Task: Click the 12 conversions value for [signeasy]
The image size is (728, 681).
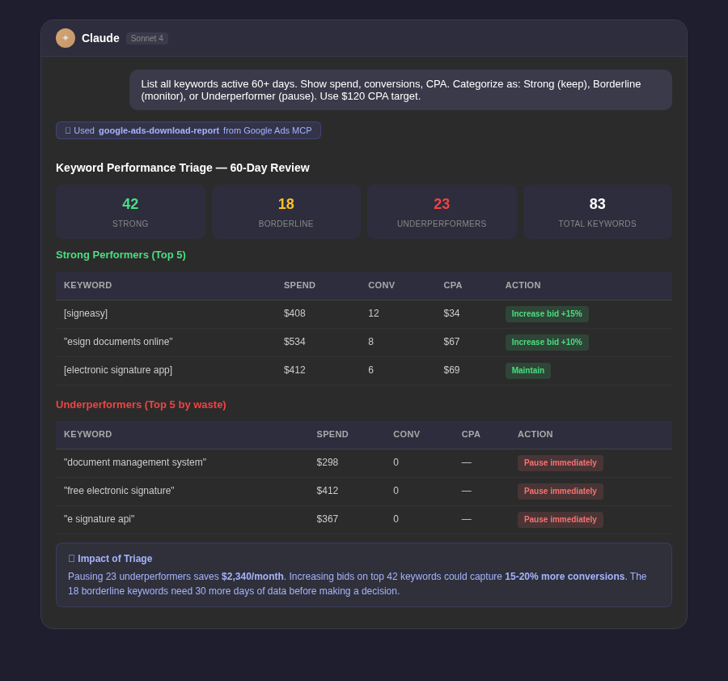Action: click(373, 313)
